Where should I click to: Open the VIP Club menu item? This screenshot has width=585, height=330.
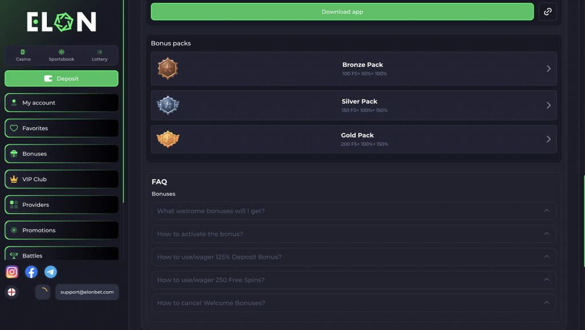(x=62, y=179)
